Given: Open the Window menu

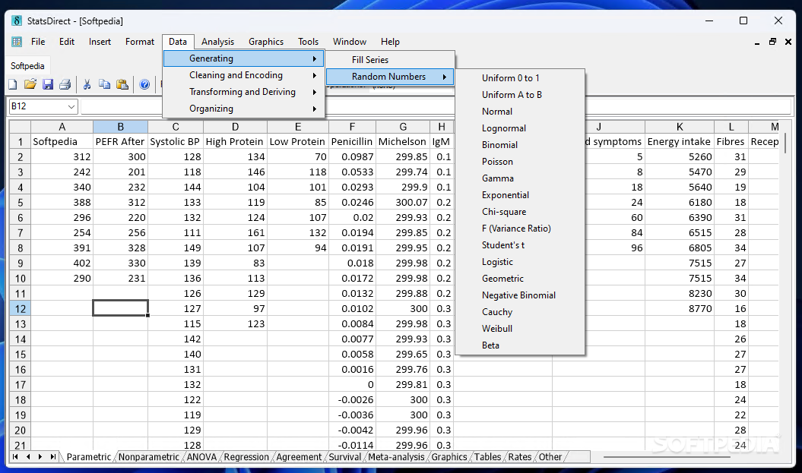Looking at the screenshot, I should [350, 42].
